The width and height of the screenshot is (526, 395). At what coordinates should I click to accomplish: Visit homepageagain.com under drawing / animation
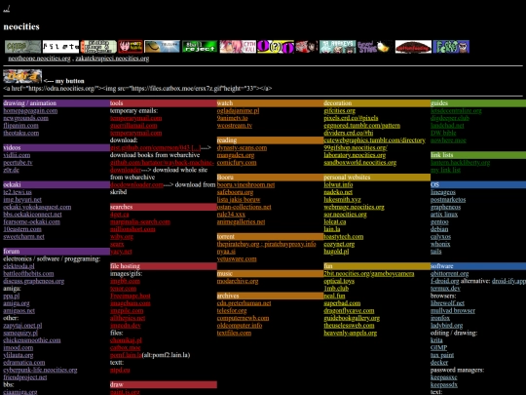pos(30,111)
